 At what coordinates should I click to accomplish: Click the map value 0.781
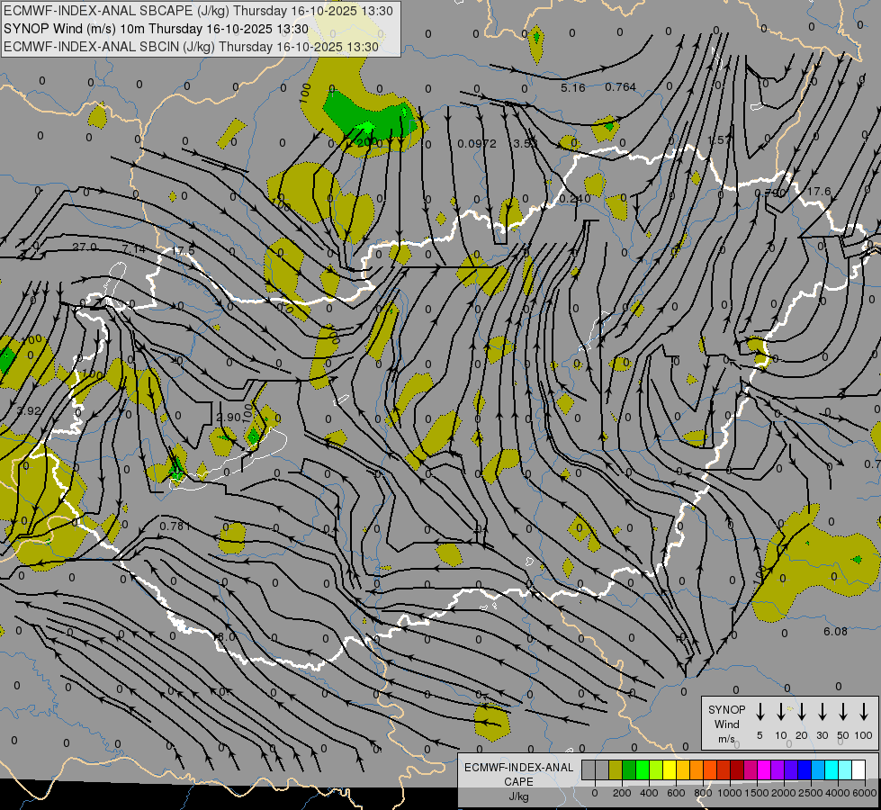(x=175, y=526)
